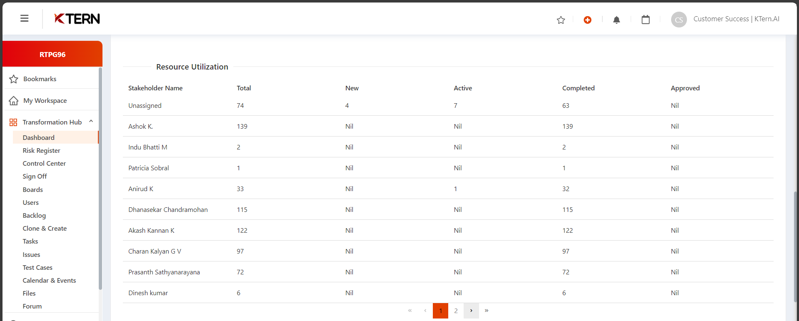Open Clone & Create
This screenshot has width=799, height=321.
(45, 228)
